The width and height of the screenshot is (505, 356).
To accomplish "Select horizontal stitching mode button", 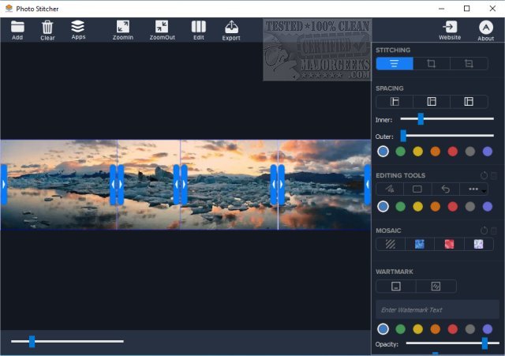I will [x=394, y=63].
